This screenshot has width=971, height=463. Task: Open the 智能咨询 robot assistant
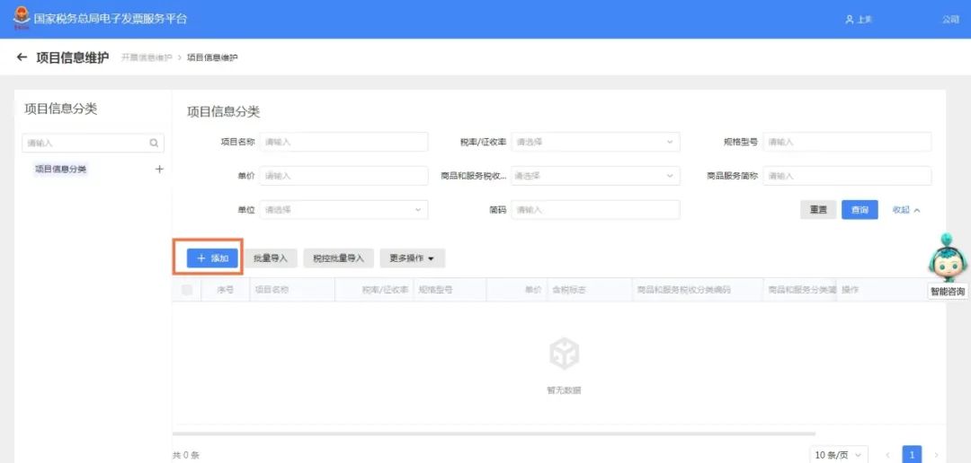948,259
